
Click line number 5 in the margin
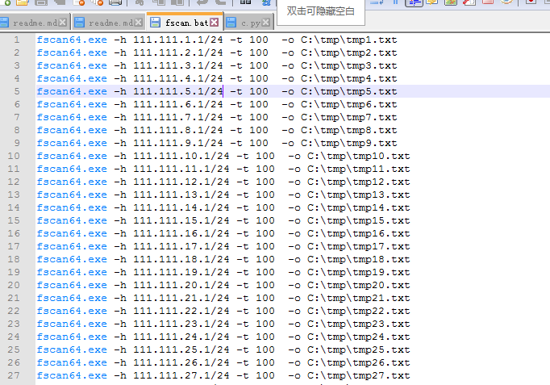click(17, 91)
